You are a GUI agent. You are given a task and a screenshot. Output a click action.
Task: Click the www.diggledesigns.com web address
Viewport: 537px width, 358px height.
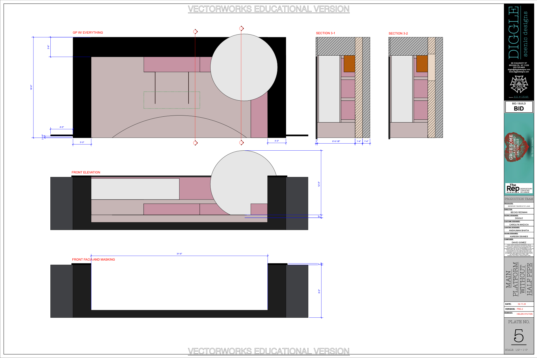pyautogui.click(x=519, y=72)
